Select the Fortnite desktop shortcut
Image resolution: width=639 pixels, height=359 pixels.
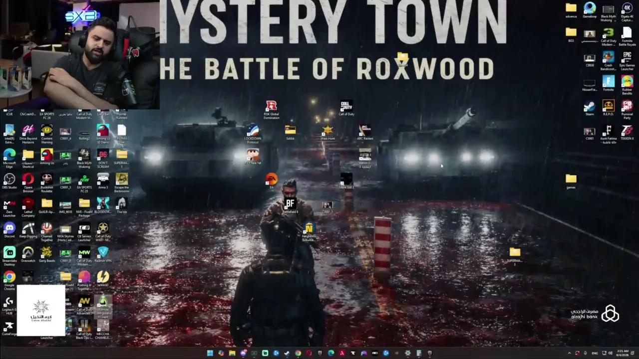pos(608,83)
